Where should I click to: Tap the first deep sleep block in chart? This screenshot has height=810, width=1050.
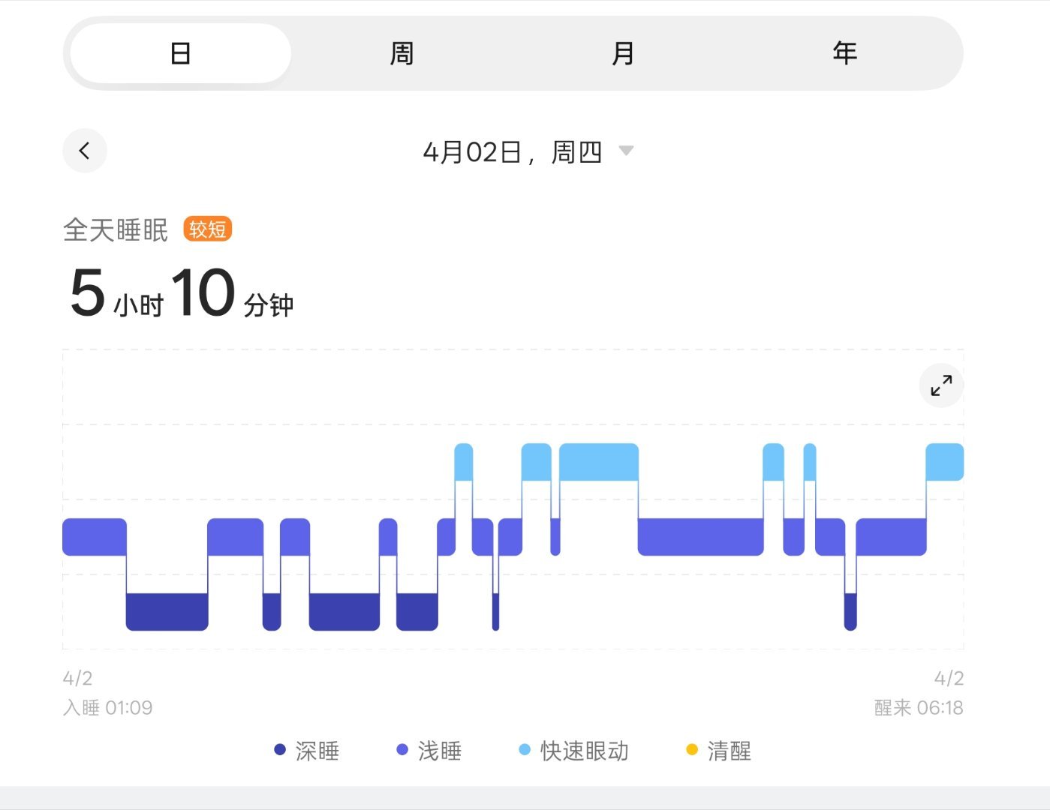(x=167, y=612)
